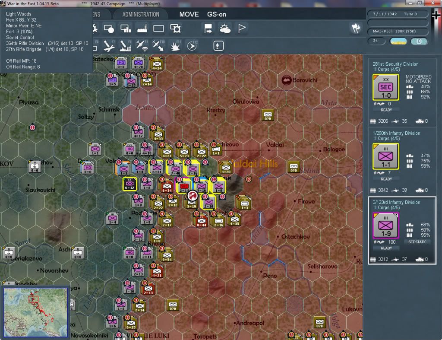Click the red-white battle marker on map

click(x=193, y=195)
